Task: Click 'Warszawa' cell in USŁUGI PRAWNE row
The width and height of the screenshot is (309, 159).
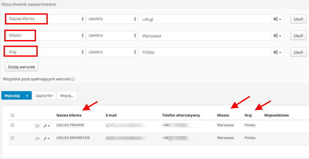Action: point(226,125)
